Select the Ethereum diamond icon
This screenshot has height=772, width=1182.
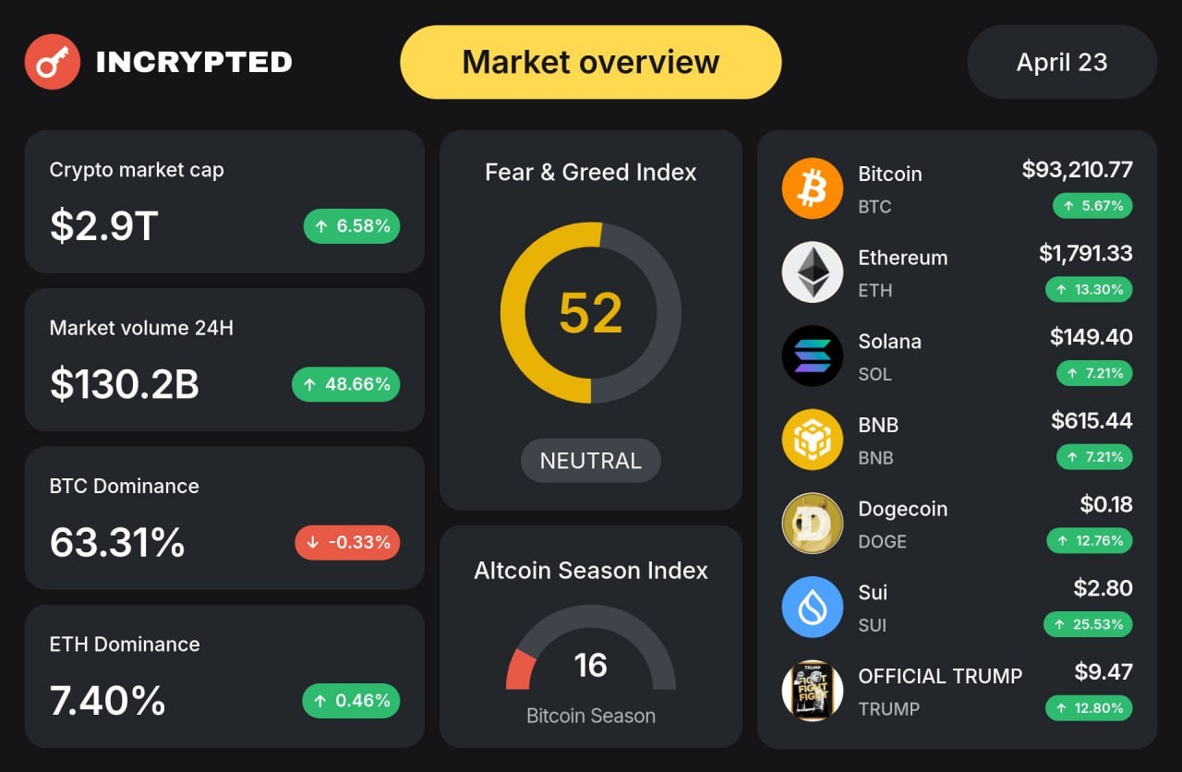pyautogui.click(x=813, y=272)
